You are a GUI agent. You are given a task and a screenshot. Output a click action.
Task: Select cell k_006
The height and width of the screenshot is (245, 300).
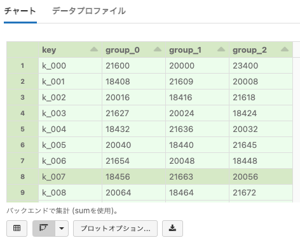pos(70,161)
